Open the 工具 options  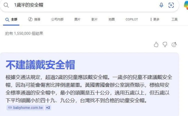(x=174, y=19)
